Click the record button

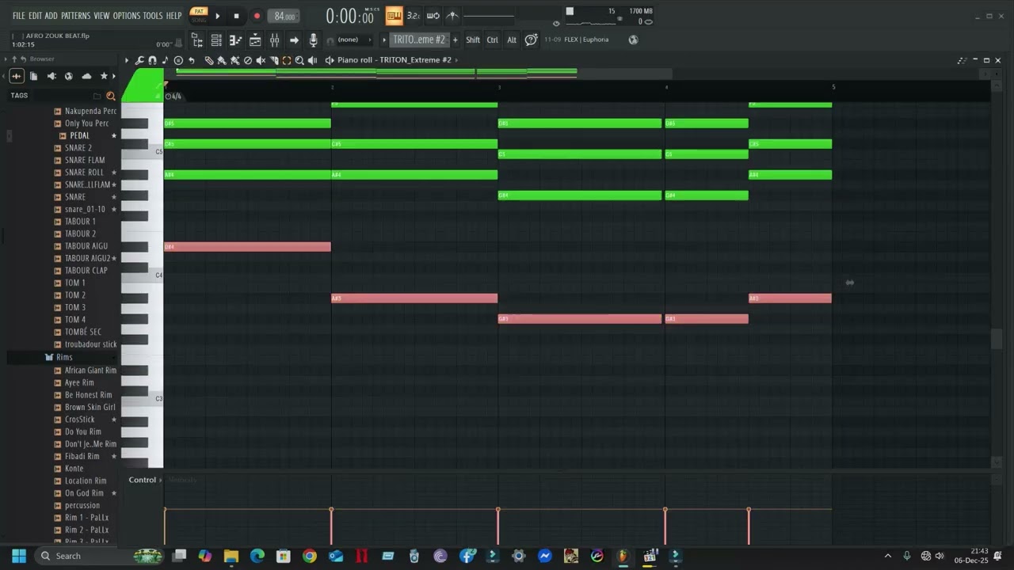coord(257,16)
